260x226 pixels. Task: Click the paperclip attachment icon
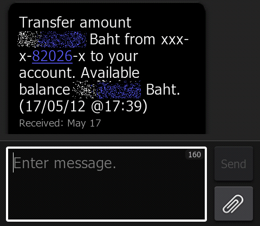click(233, 203)
